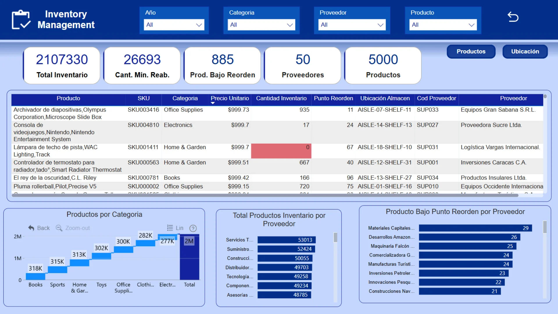The height and width of the screenshot is (314, 558).
Task: Expand the Categoria filter dropdown
Action: 261,25
